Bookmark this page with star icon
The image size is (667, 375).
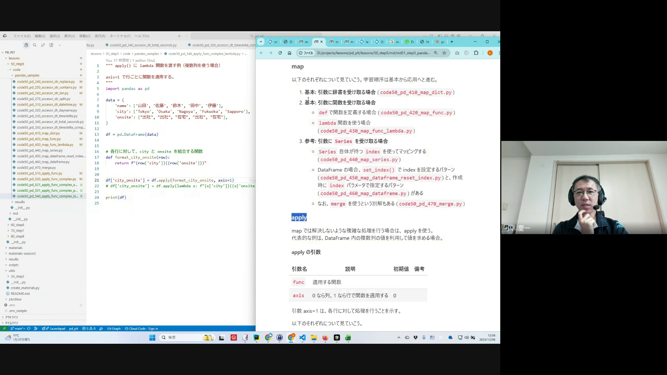click(x=444, y=53)
